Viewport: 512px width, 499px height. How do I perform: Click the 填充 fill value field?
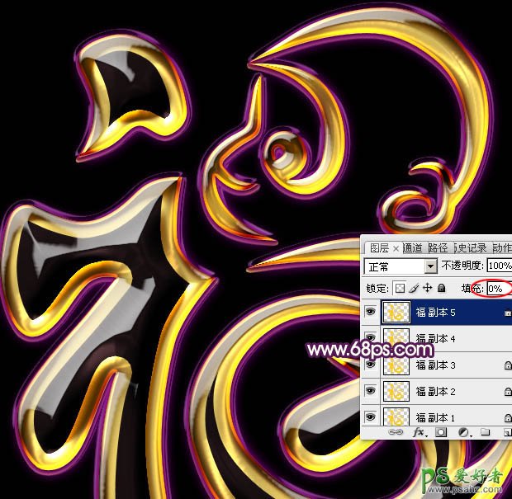click(x=498, y=289)
